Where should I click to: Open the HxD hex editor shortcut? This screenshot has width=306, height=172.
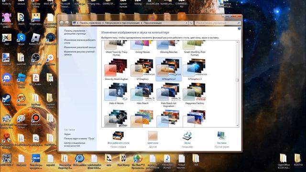coord(7,39)
